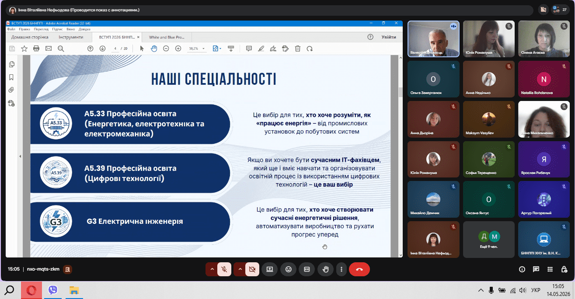Open Windows search from the taskbar
The width and height of the screenshot is (575, 299).
pyautogui.click(x=10, y=290)
